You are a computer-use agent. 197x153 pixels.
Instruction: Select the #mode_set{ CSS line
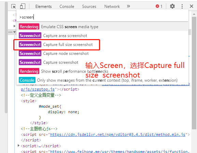pos(50,107)
